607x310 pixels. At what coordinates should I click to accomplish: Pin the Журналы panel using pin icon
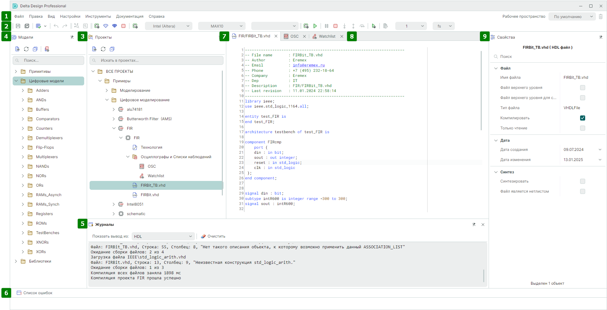pyautogui.click(x=474, y=225)
